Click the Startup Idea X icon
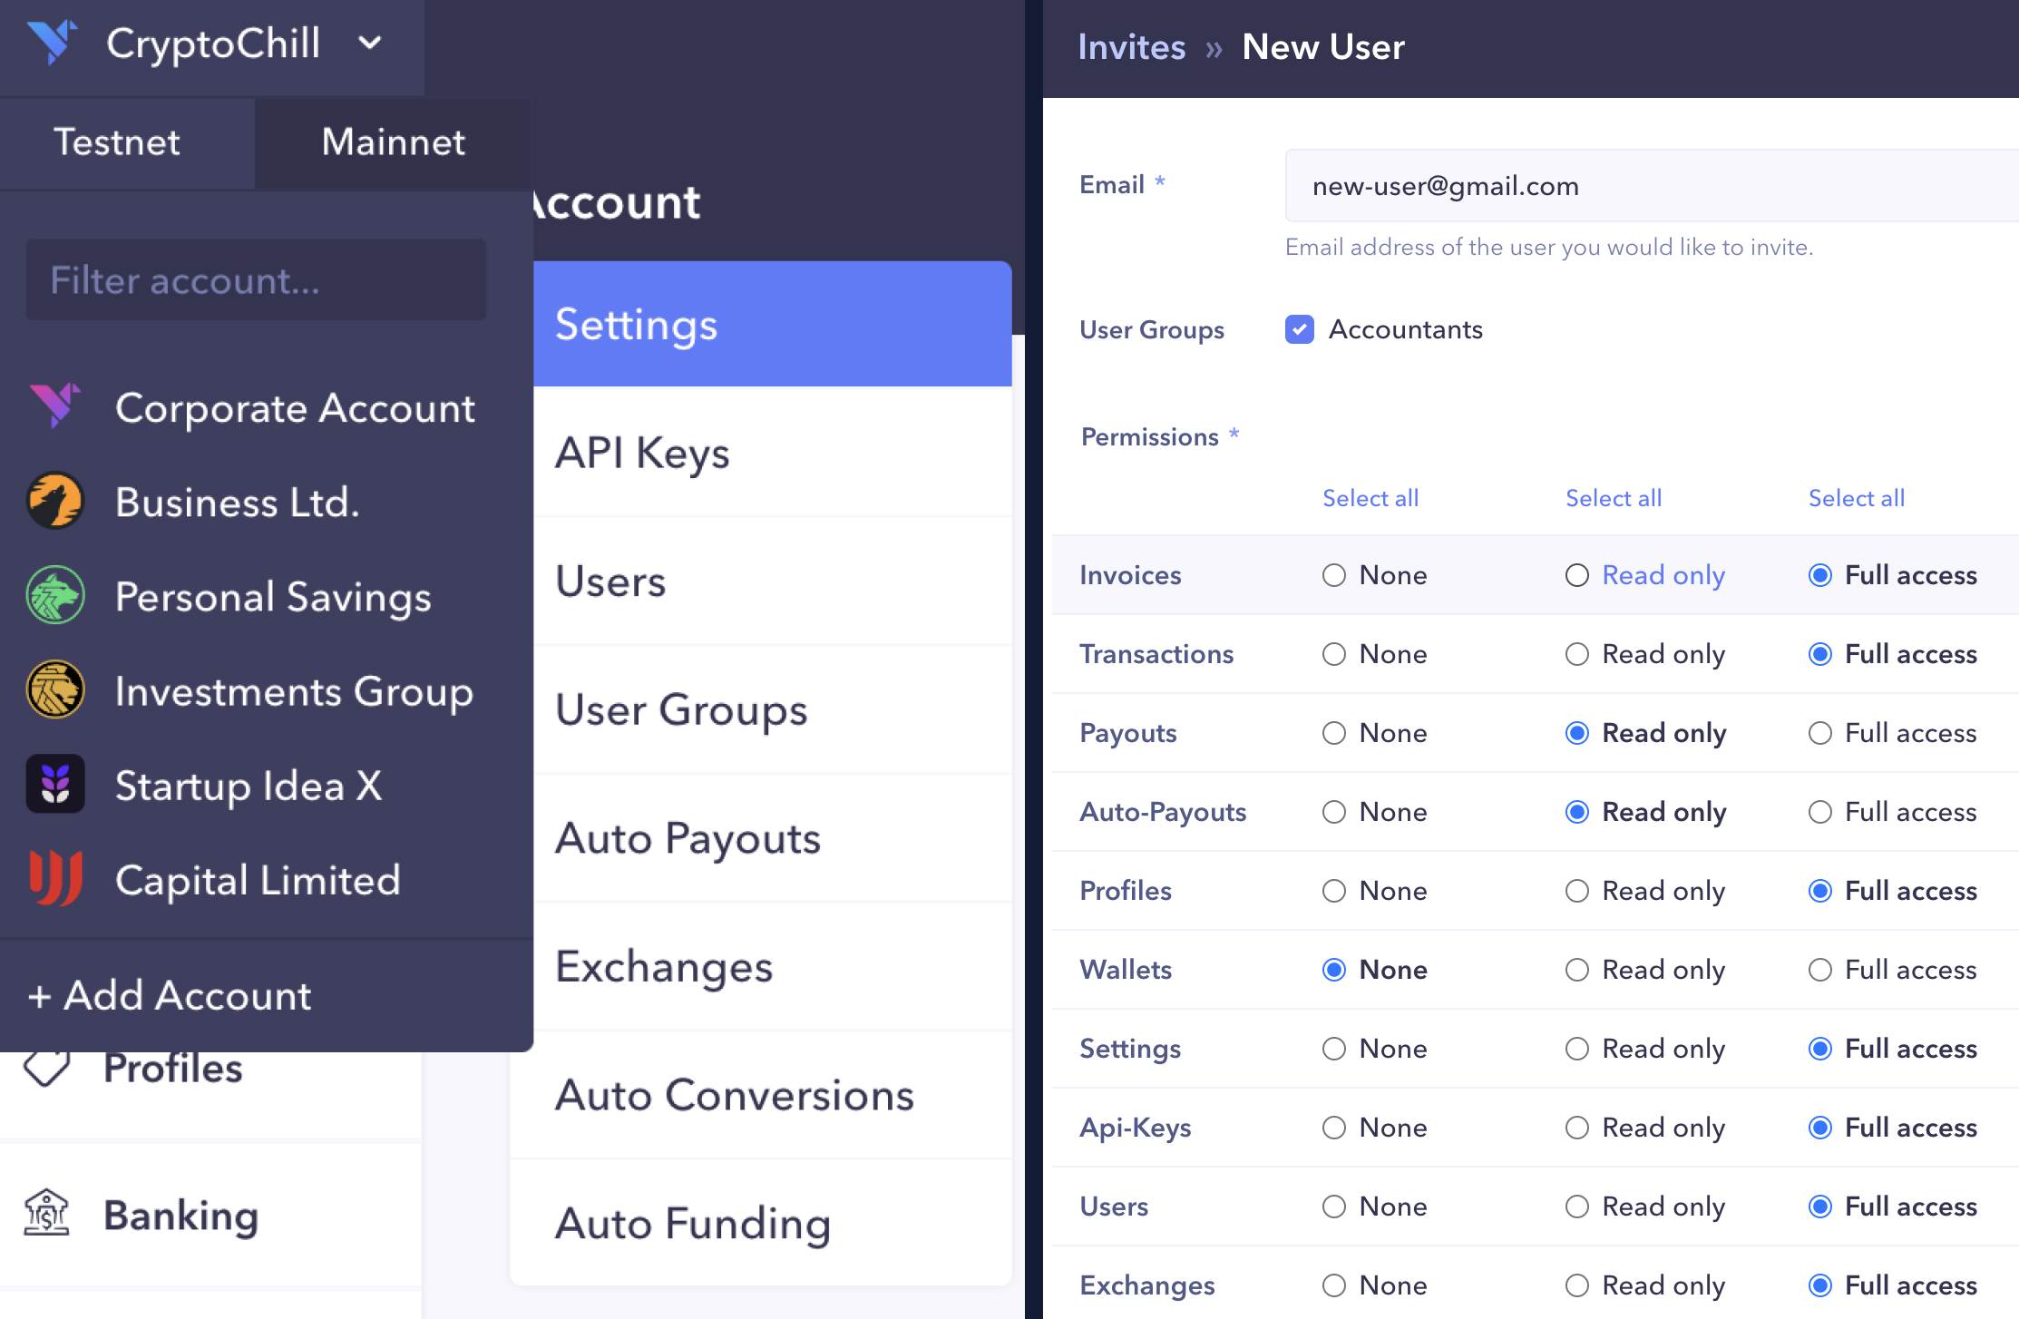2019x1319 pixels. 54,785
